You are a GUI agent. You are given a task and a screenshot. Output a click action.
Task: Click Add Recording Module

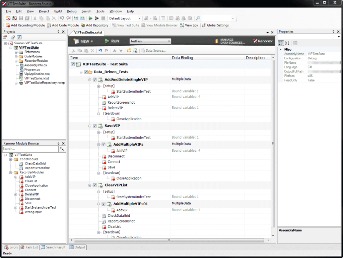pyautogui.click(x=25, y=25)
